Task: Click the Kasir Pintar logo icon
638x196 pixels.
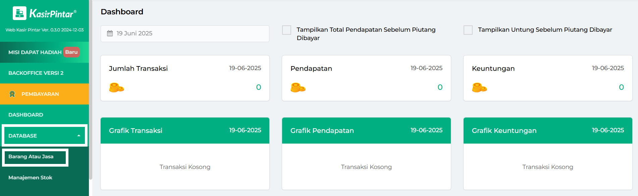Action: point(19,13)
